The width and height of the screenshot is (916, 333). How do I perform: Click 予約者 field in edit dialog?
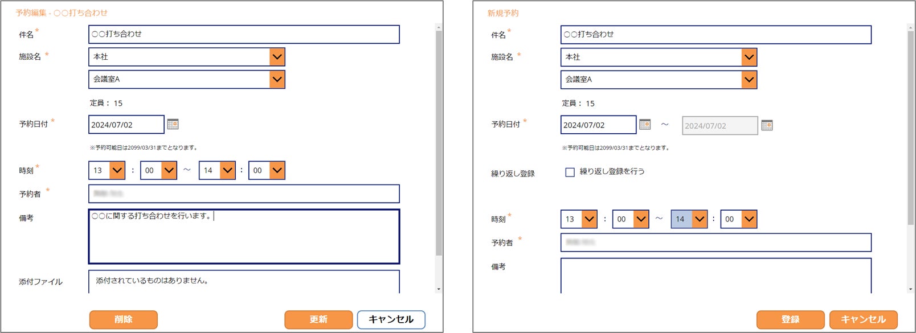(x=244, y=194)
